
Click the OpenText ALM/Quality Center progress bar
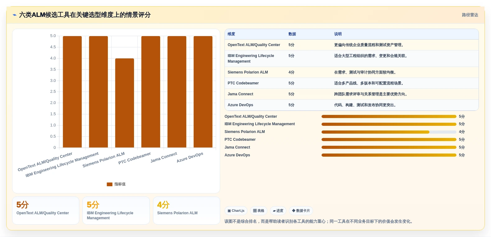coord(389,116)
